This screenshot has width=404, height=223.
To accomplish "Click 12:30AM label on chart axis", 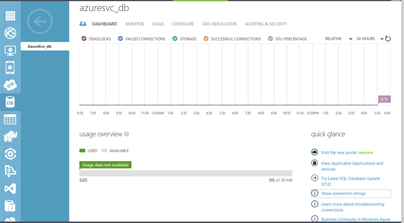I will pyautogui.click(x=158, y=113).
